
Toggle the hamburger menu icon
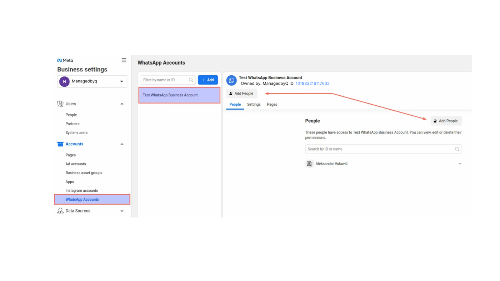pyautogui.click(x=124, y=60)
